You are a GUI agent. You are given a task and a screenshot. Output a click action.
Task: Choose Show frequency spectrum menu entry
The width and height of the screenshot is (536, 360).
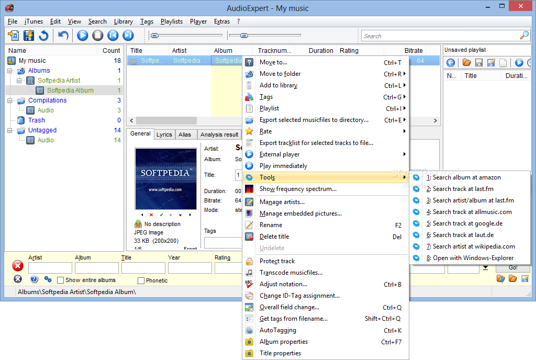click(325, 189)
